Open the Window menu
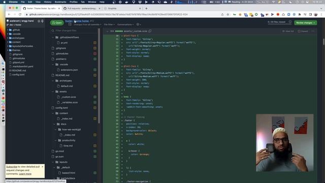This screenshot has height=183, width=325. 92,2
